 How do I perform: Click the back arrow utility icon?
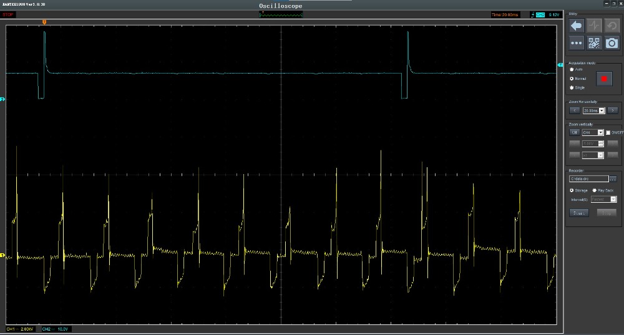(576, 26)
